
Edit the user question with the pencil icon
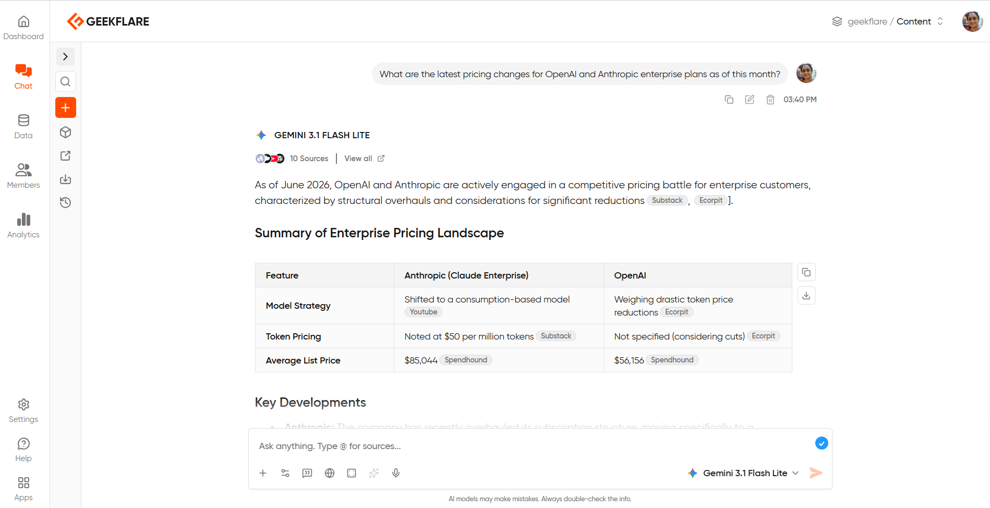pos(750,100)
